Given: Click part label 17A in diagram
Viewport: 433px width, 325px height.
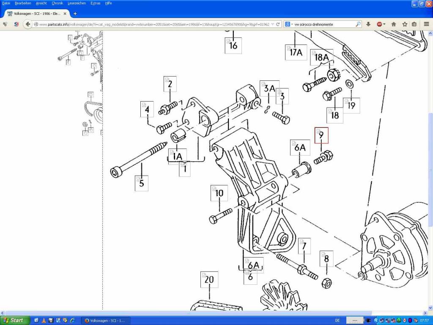Looking at the screenshot, I should coord(296,52).
